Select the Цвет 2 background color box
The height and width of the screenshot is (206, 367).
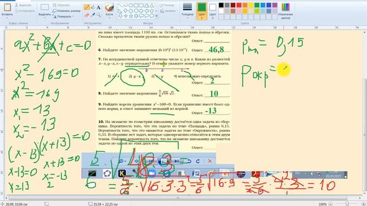[213, 11]
